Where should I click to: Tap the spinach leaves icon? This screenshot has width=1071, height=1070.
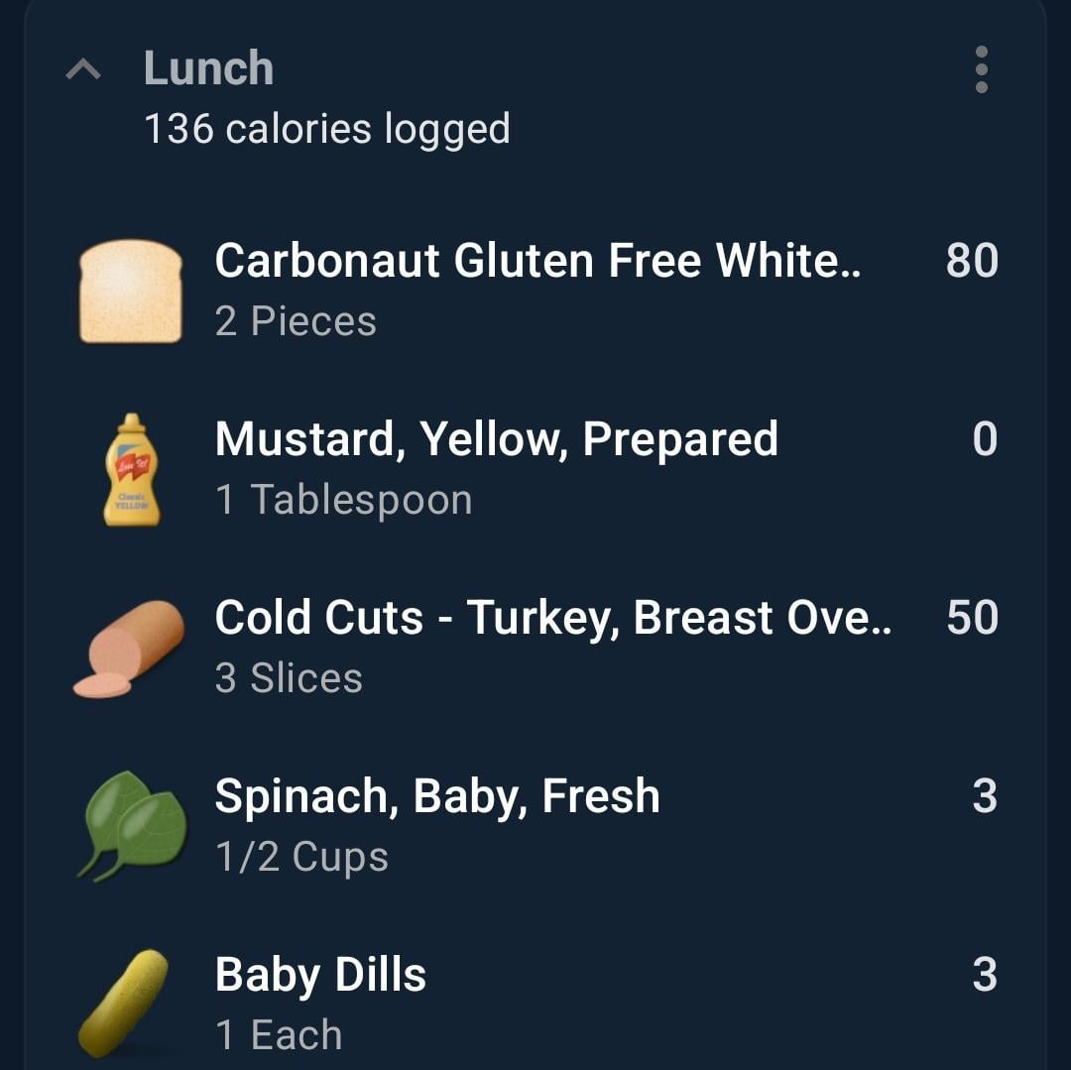132,826
